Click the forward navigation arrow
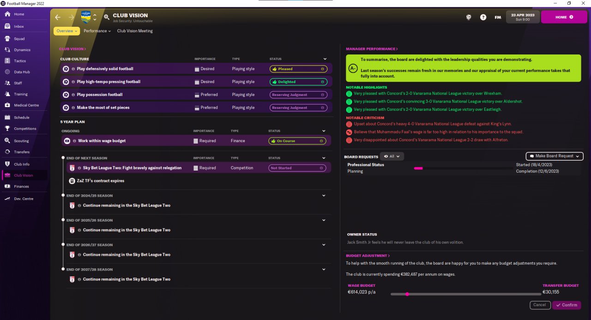Image resolution: width=591 pixels, height=320 pixels. [71, 18]
